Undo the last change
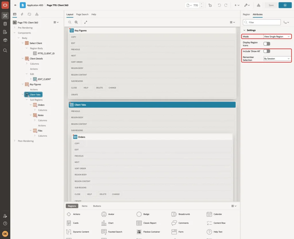The width and height of the screenshot is (294, 239). pos(219,5)
